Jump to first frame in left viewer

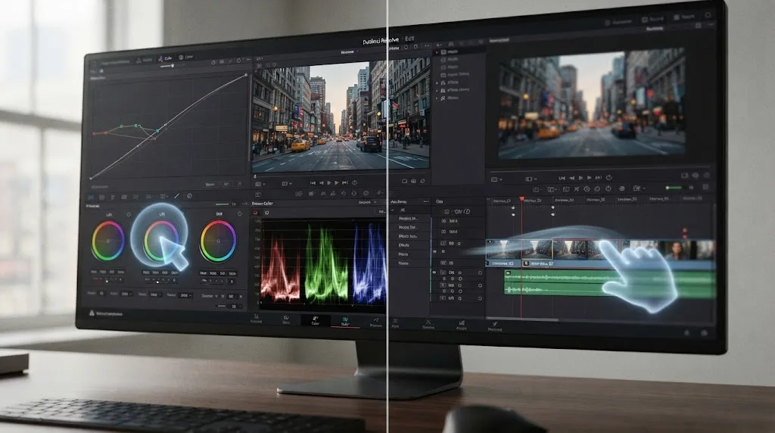tap(313, 183)
